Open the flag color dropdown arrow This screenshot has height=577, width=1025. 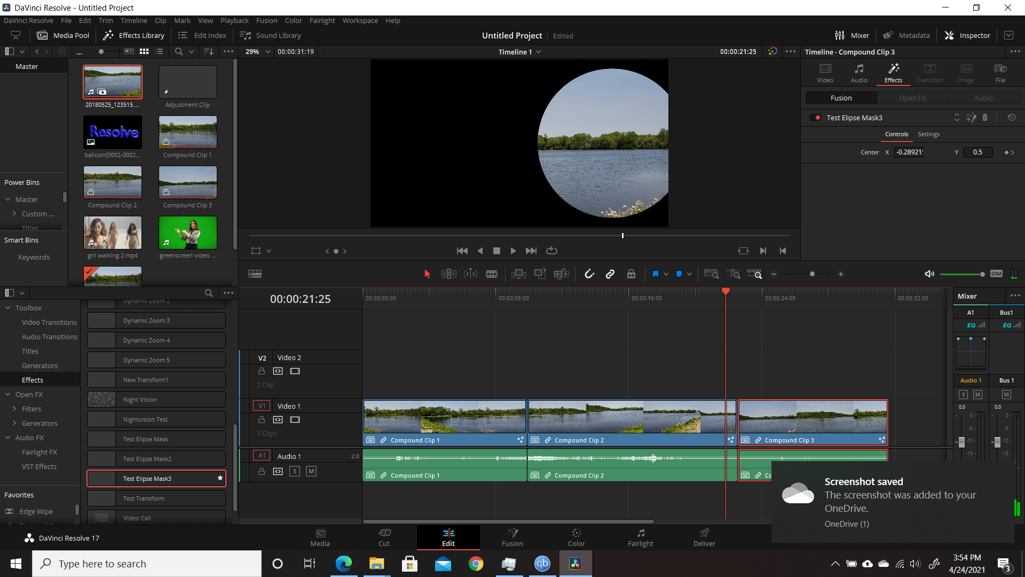point(666,274)
